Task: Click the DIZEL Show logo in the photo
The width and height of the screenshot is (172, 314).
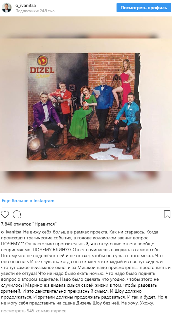Action: [x=41, y=67]
